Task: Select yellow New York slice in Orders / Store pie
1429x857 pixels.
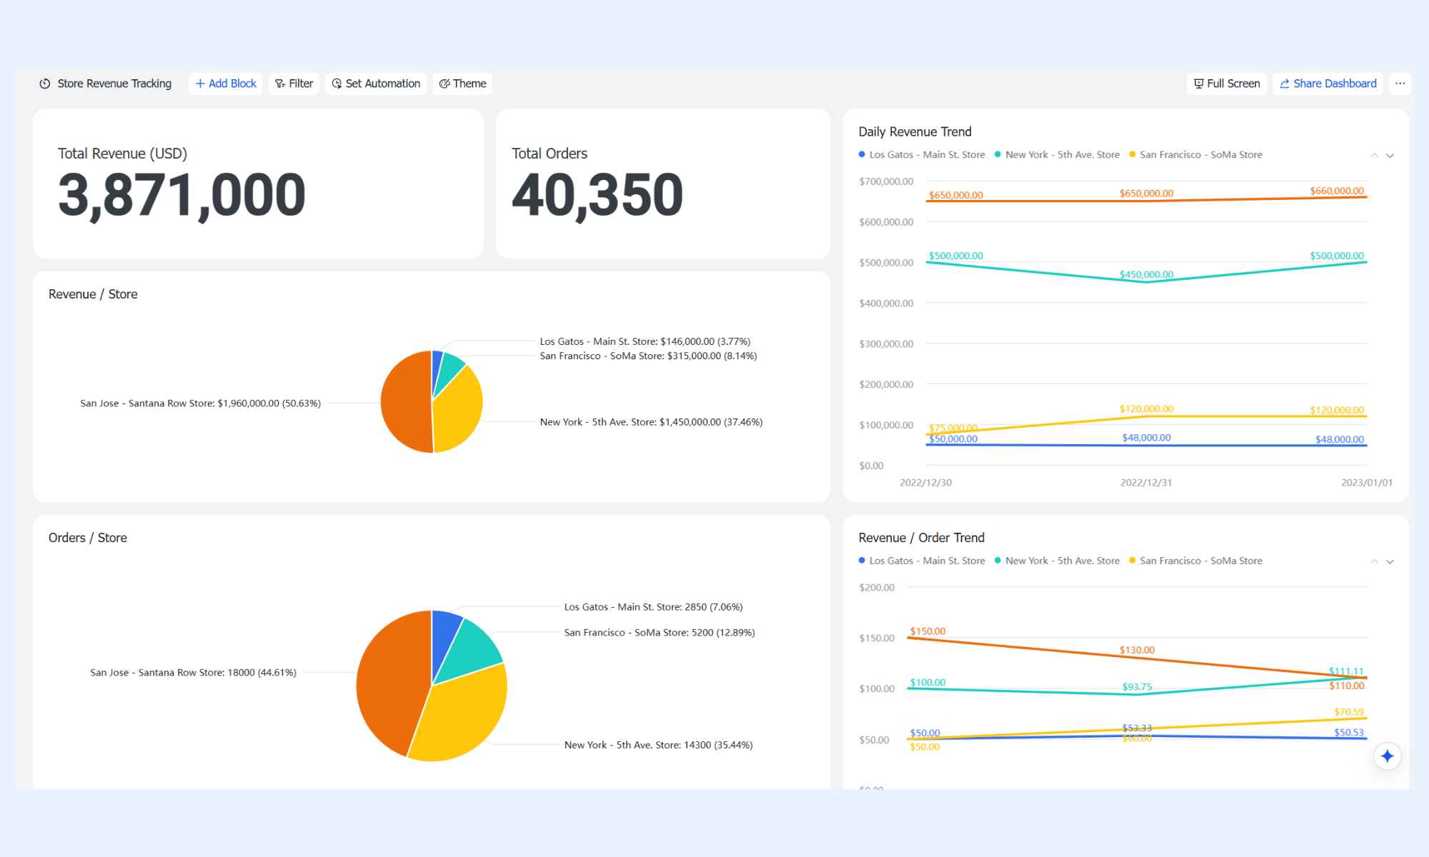Action: pyautogui.click(x=461, y=714)
